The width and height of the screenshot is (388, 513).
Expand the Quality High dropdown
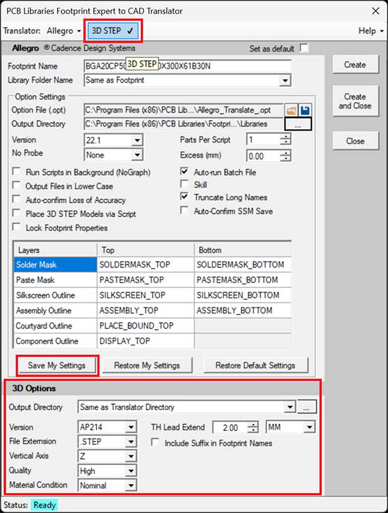point(131,471)
